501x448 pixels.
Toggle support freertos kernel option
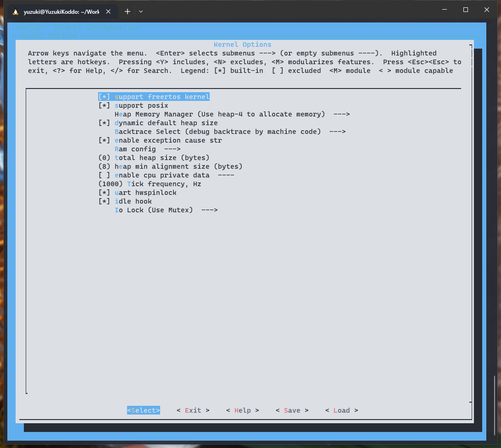click(x=154, y=97)
